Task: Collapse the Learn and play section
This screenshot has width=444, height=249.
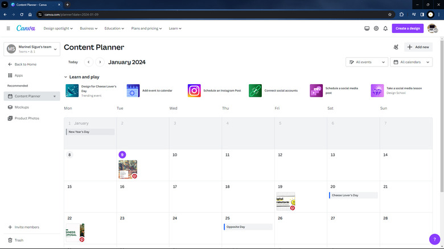Action: tap(65, 77)
